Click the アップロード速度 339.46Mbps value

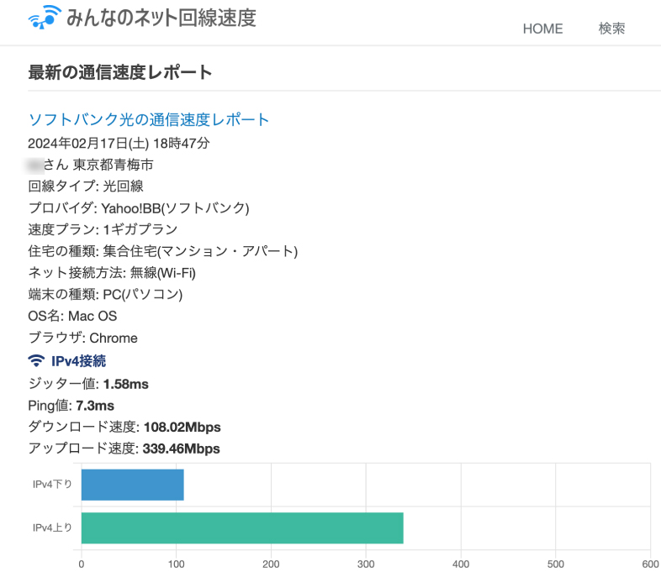pyautogui.click(x=182, y=449)
